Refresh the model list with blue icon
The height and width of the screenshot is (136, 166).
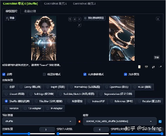160,121
